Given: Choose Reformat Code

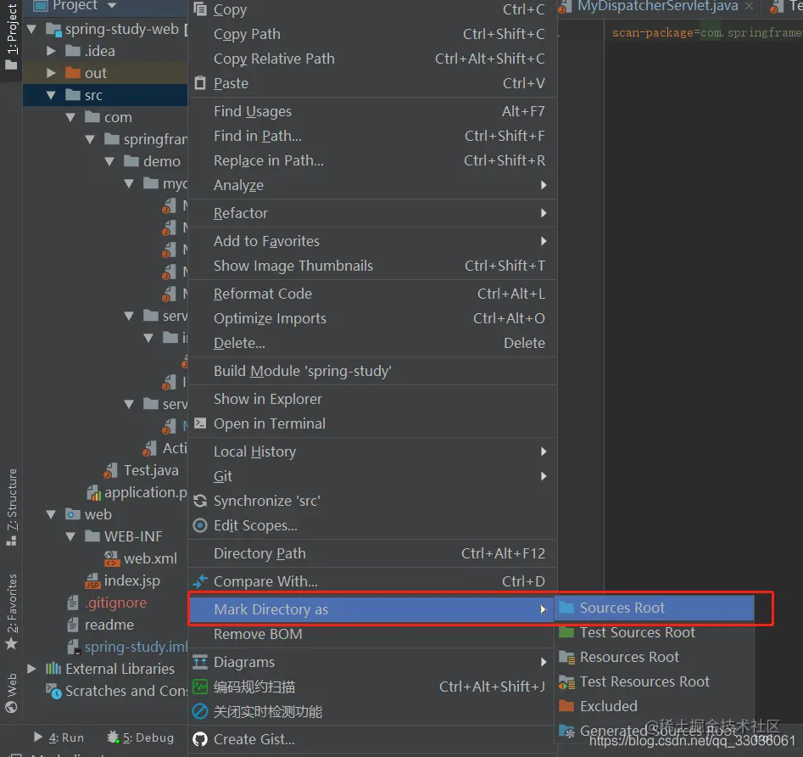Looking at the screenshot, I should click(372, 294).
